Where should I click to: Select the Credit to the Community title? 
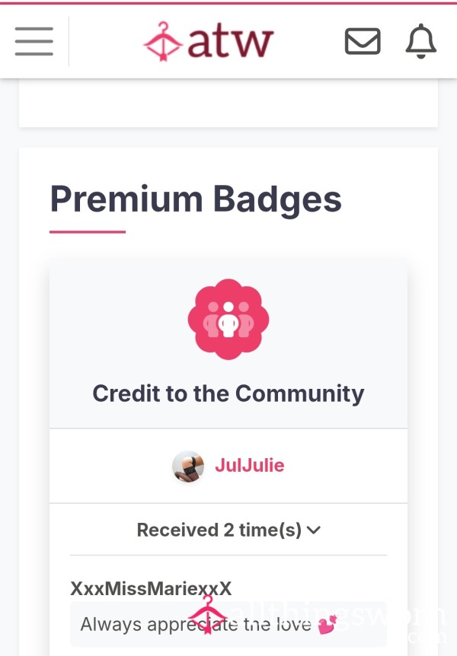click(228, 393)
